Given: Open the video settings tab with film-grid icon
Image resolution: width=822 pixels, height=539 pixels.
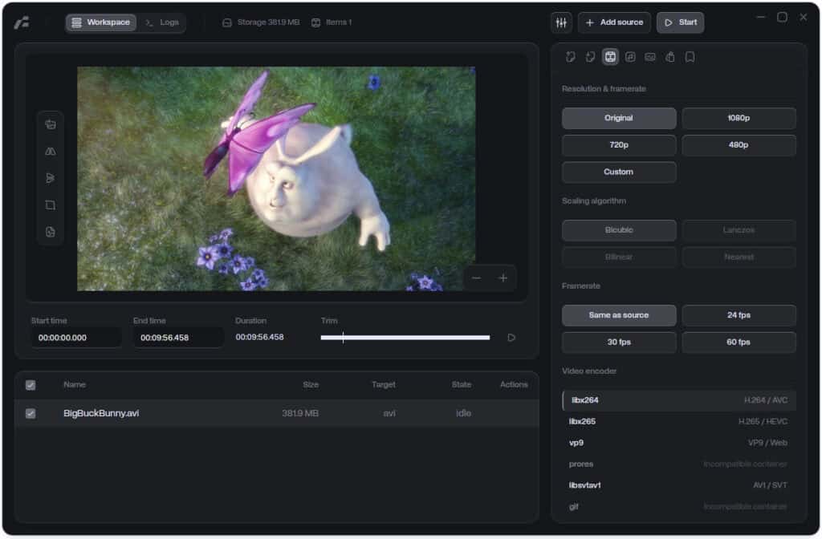Looking at the screenshot, I should (x=610, y=57).
